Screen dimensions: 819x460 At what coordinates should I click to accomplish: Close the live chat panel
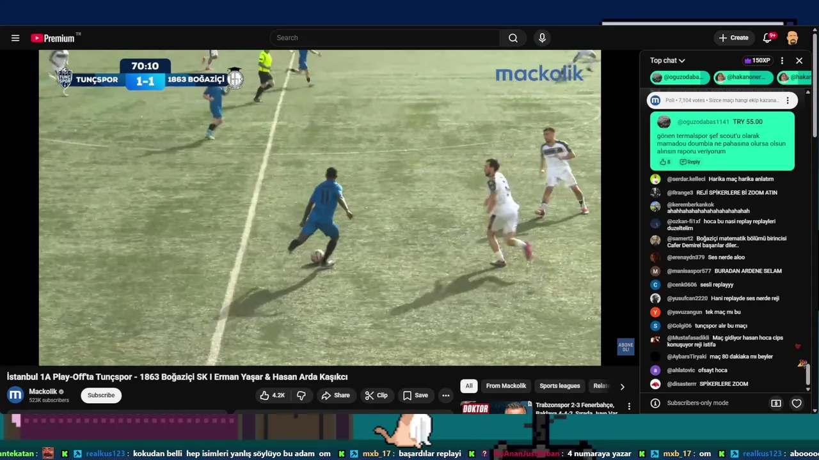click(x=799, y=61)
